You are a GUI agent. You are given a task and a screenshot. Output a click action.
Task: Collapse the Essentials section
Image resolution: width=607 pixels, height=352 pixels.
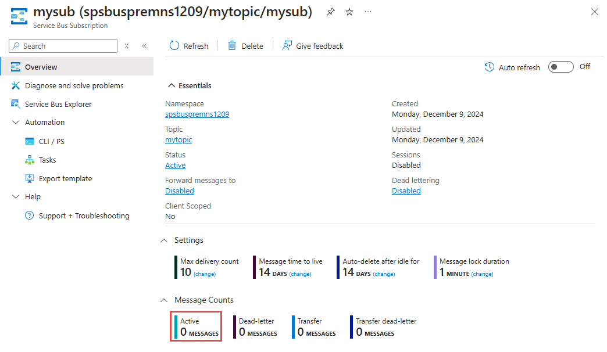tap(172, 85)
